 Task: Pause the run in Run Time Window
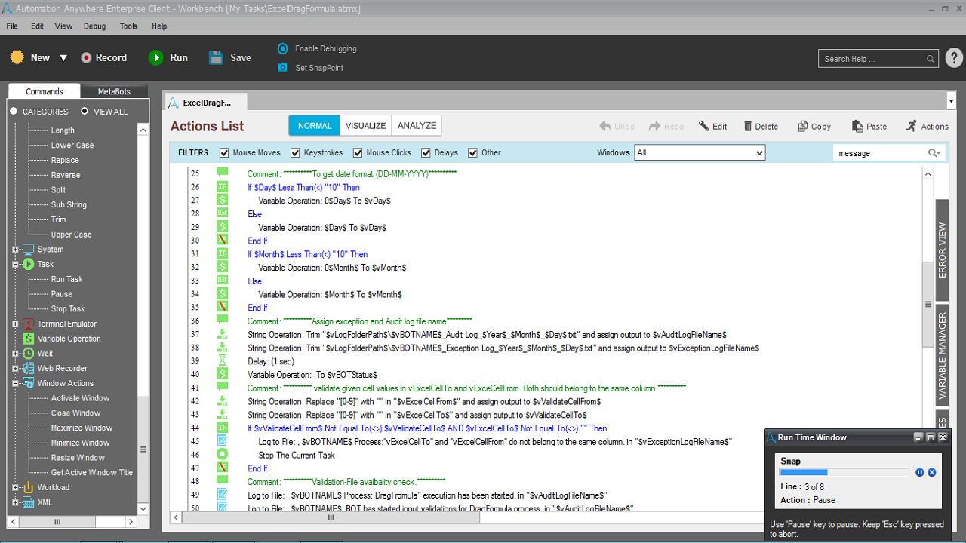click(919, 472)
